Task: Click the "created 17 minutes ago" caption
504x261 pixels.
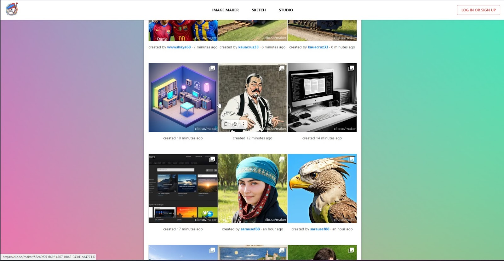Action: (183, 229)
